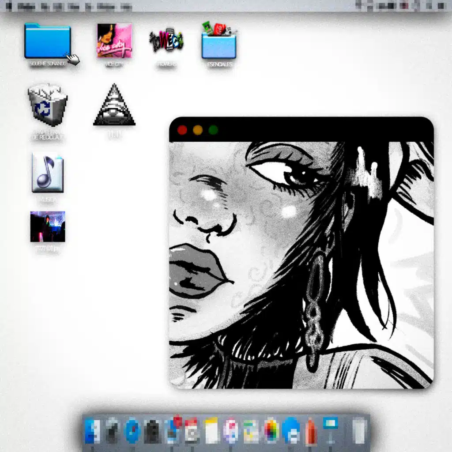Launch Finder from the dock
This screenshot has width=452, height=452.
coord(92,431)
